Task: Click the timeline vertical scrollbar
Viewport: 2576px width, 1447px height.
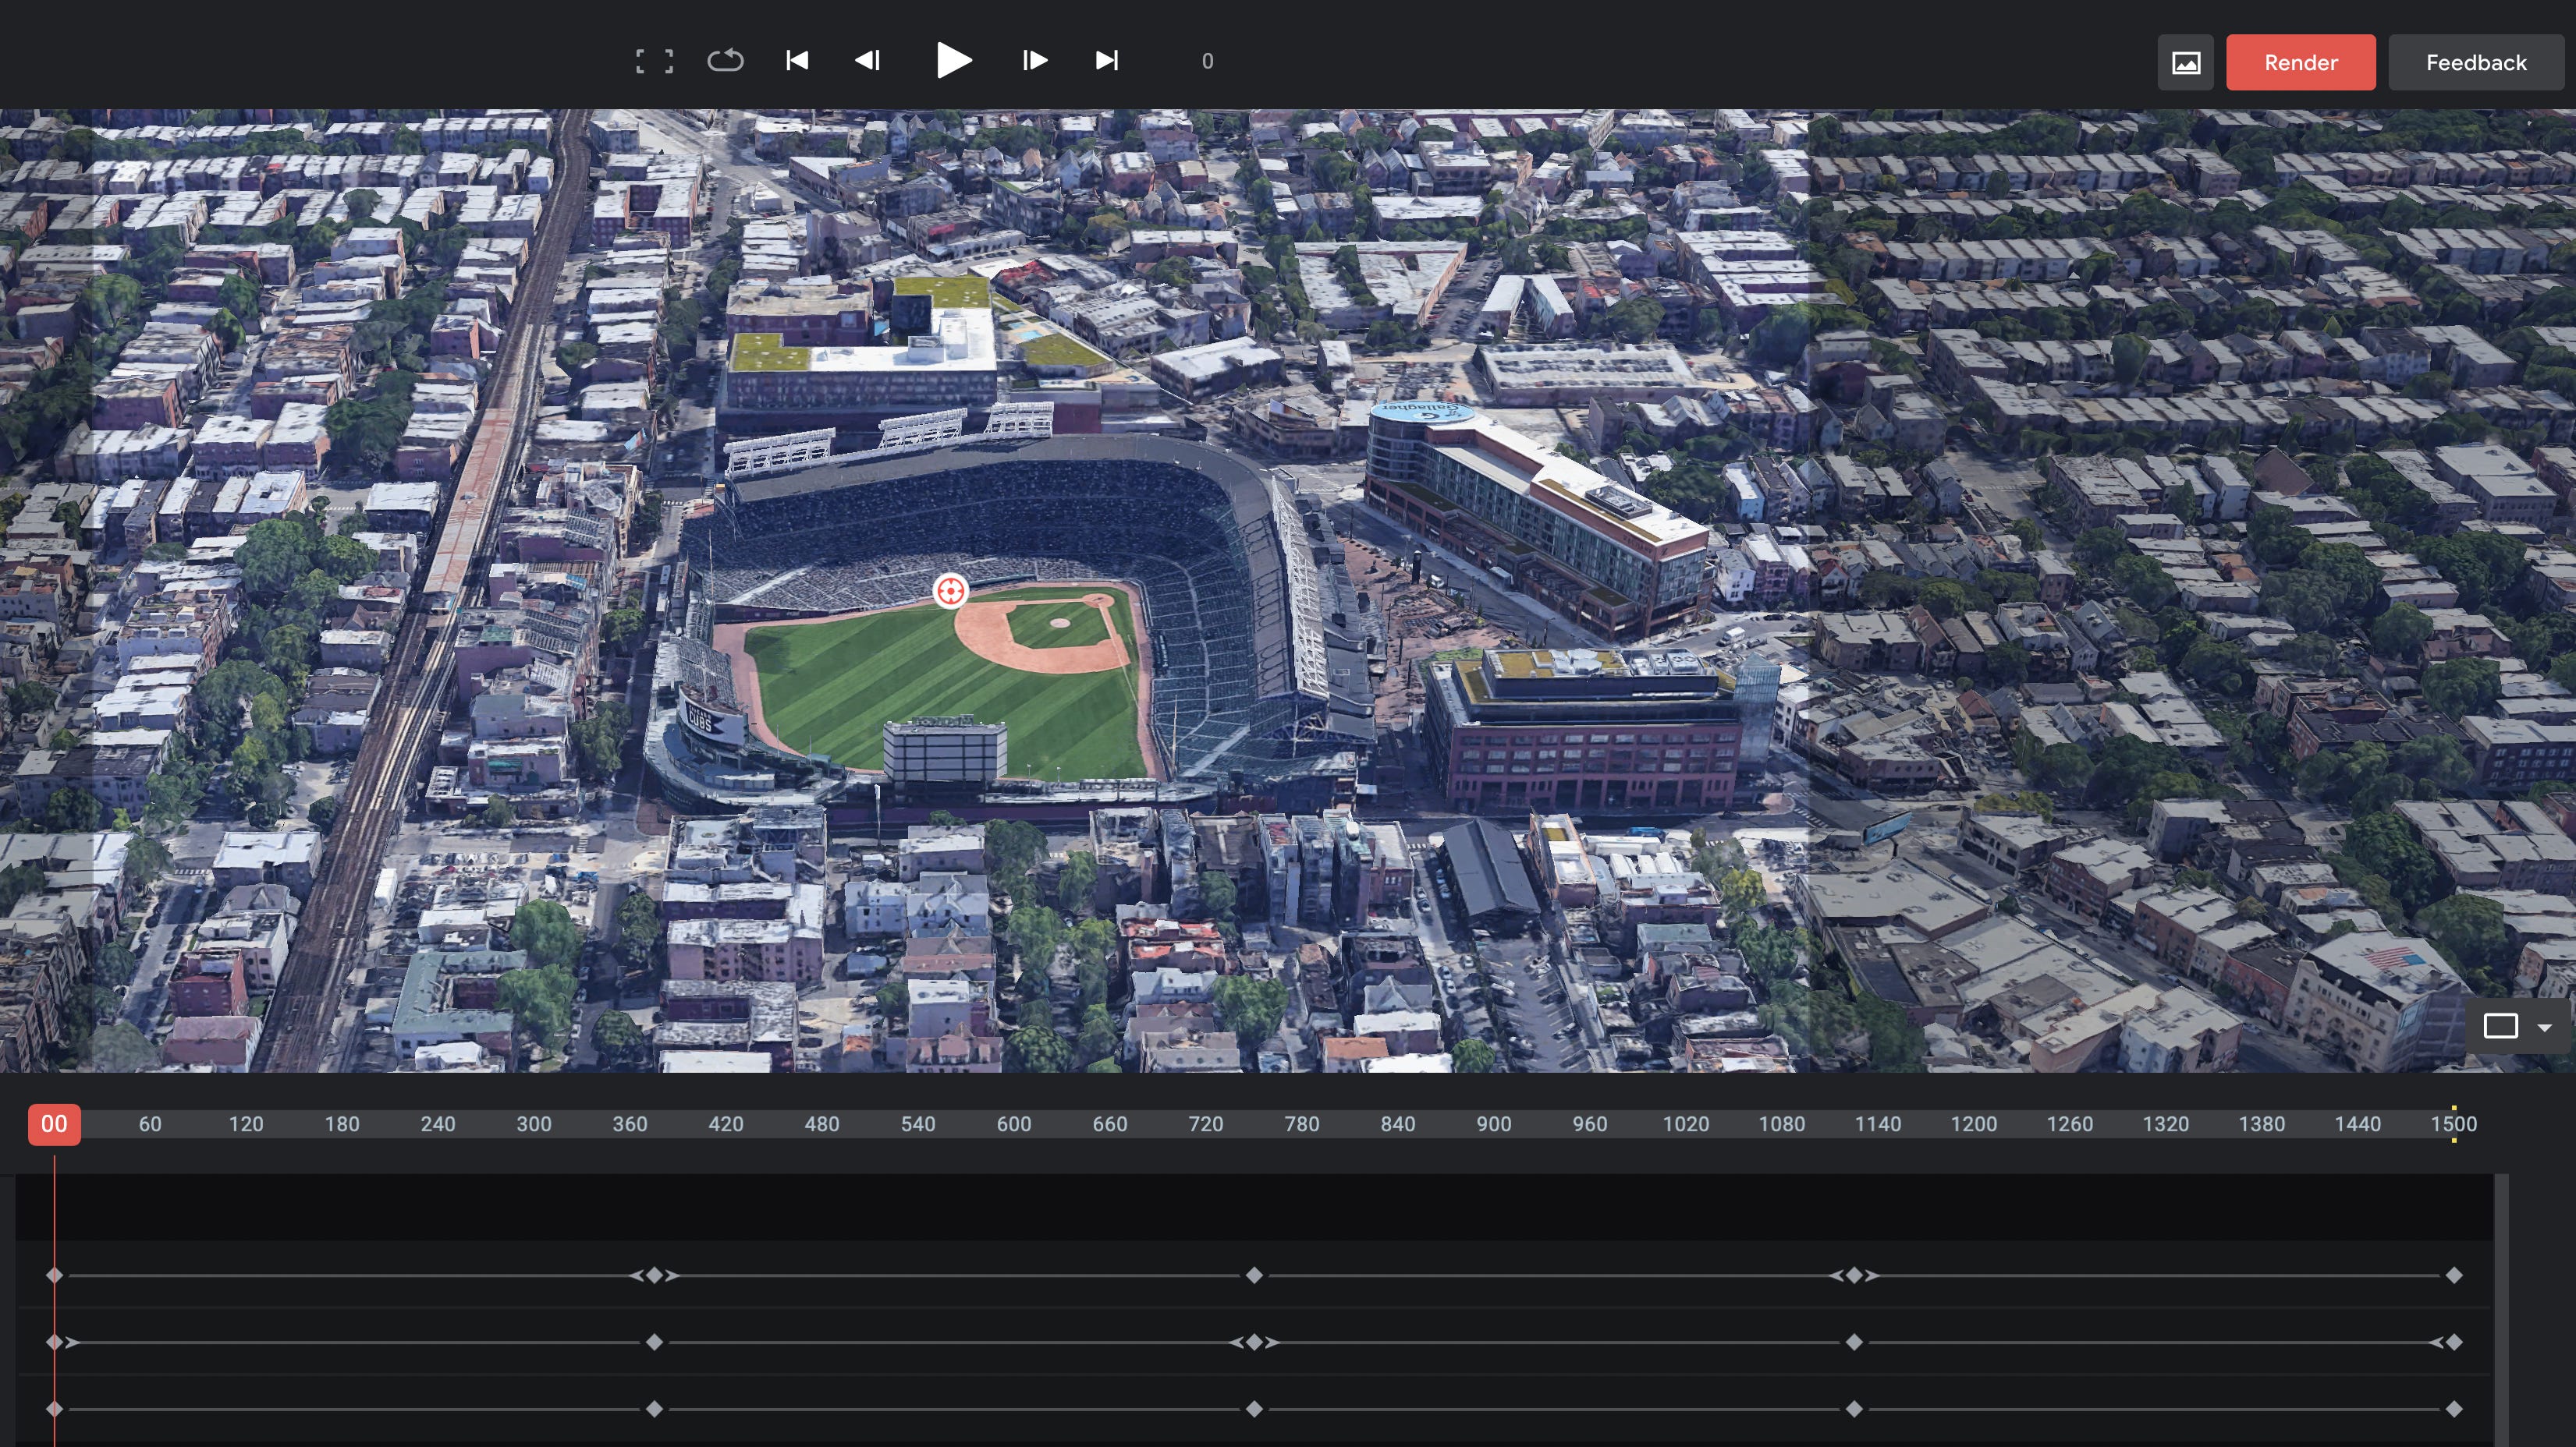Action: tap(2501, 1309)
